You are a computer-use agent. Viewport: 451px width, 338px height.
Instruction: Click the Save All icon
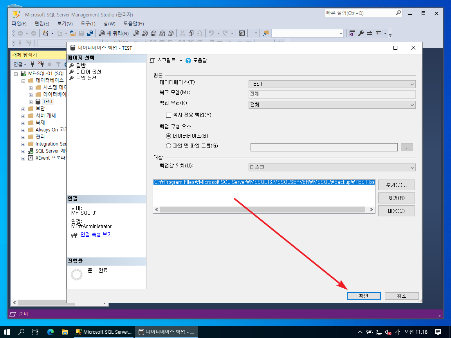coord(90,33)
